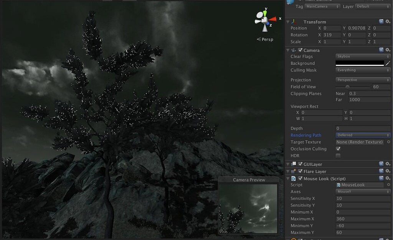The width and height of the screenshot is (393, 240).
Task: Open the Clear Flags dropdown
Action: click(362, 56)
